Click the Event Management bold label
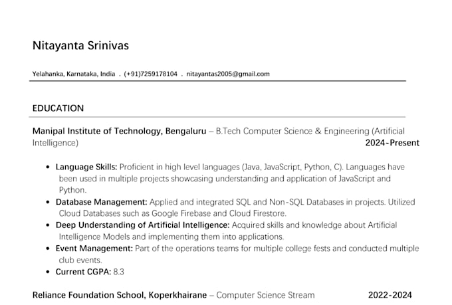This screenshot has height=305, width=452. [94, 249]
